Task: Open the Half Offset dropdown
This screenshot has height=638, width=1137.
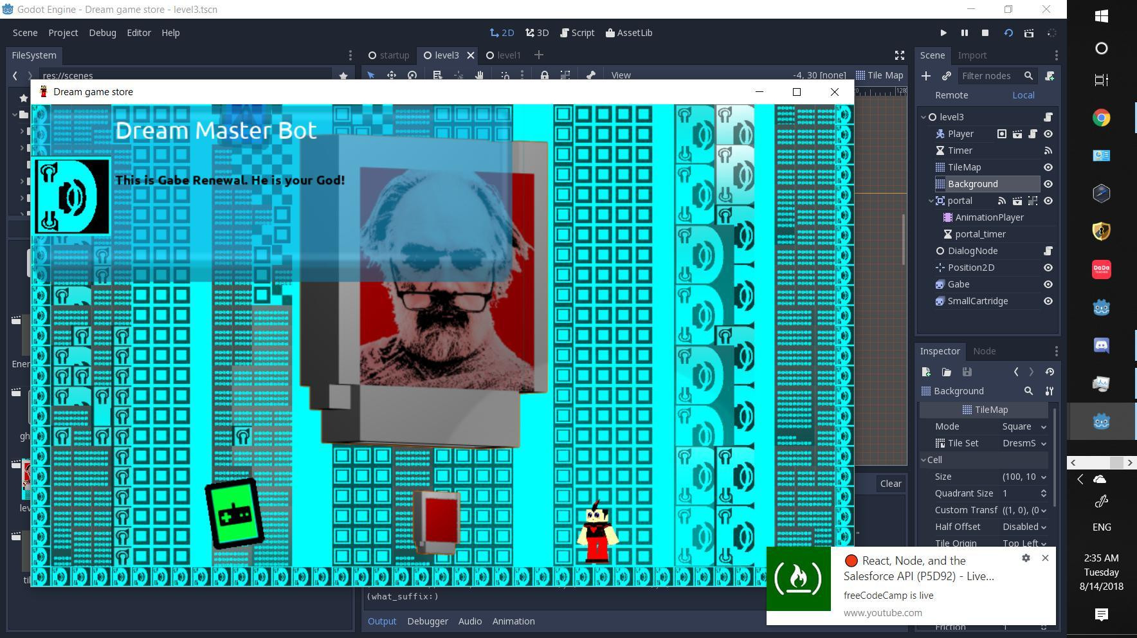Action: pos(1024,527)
